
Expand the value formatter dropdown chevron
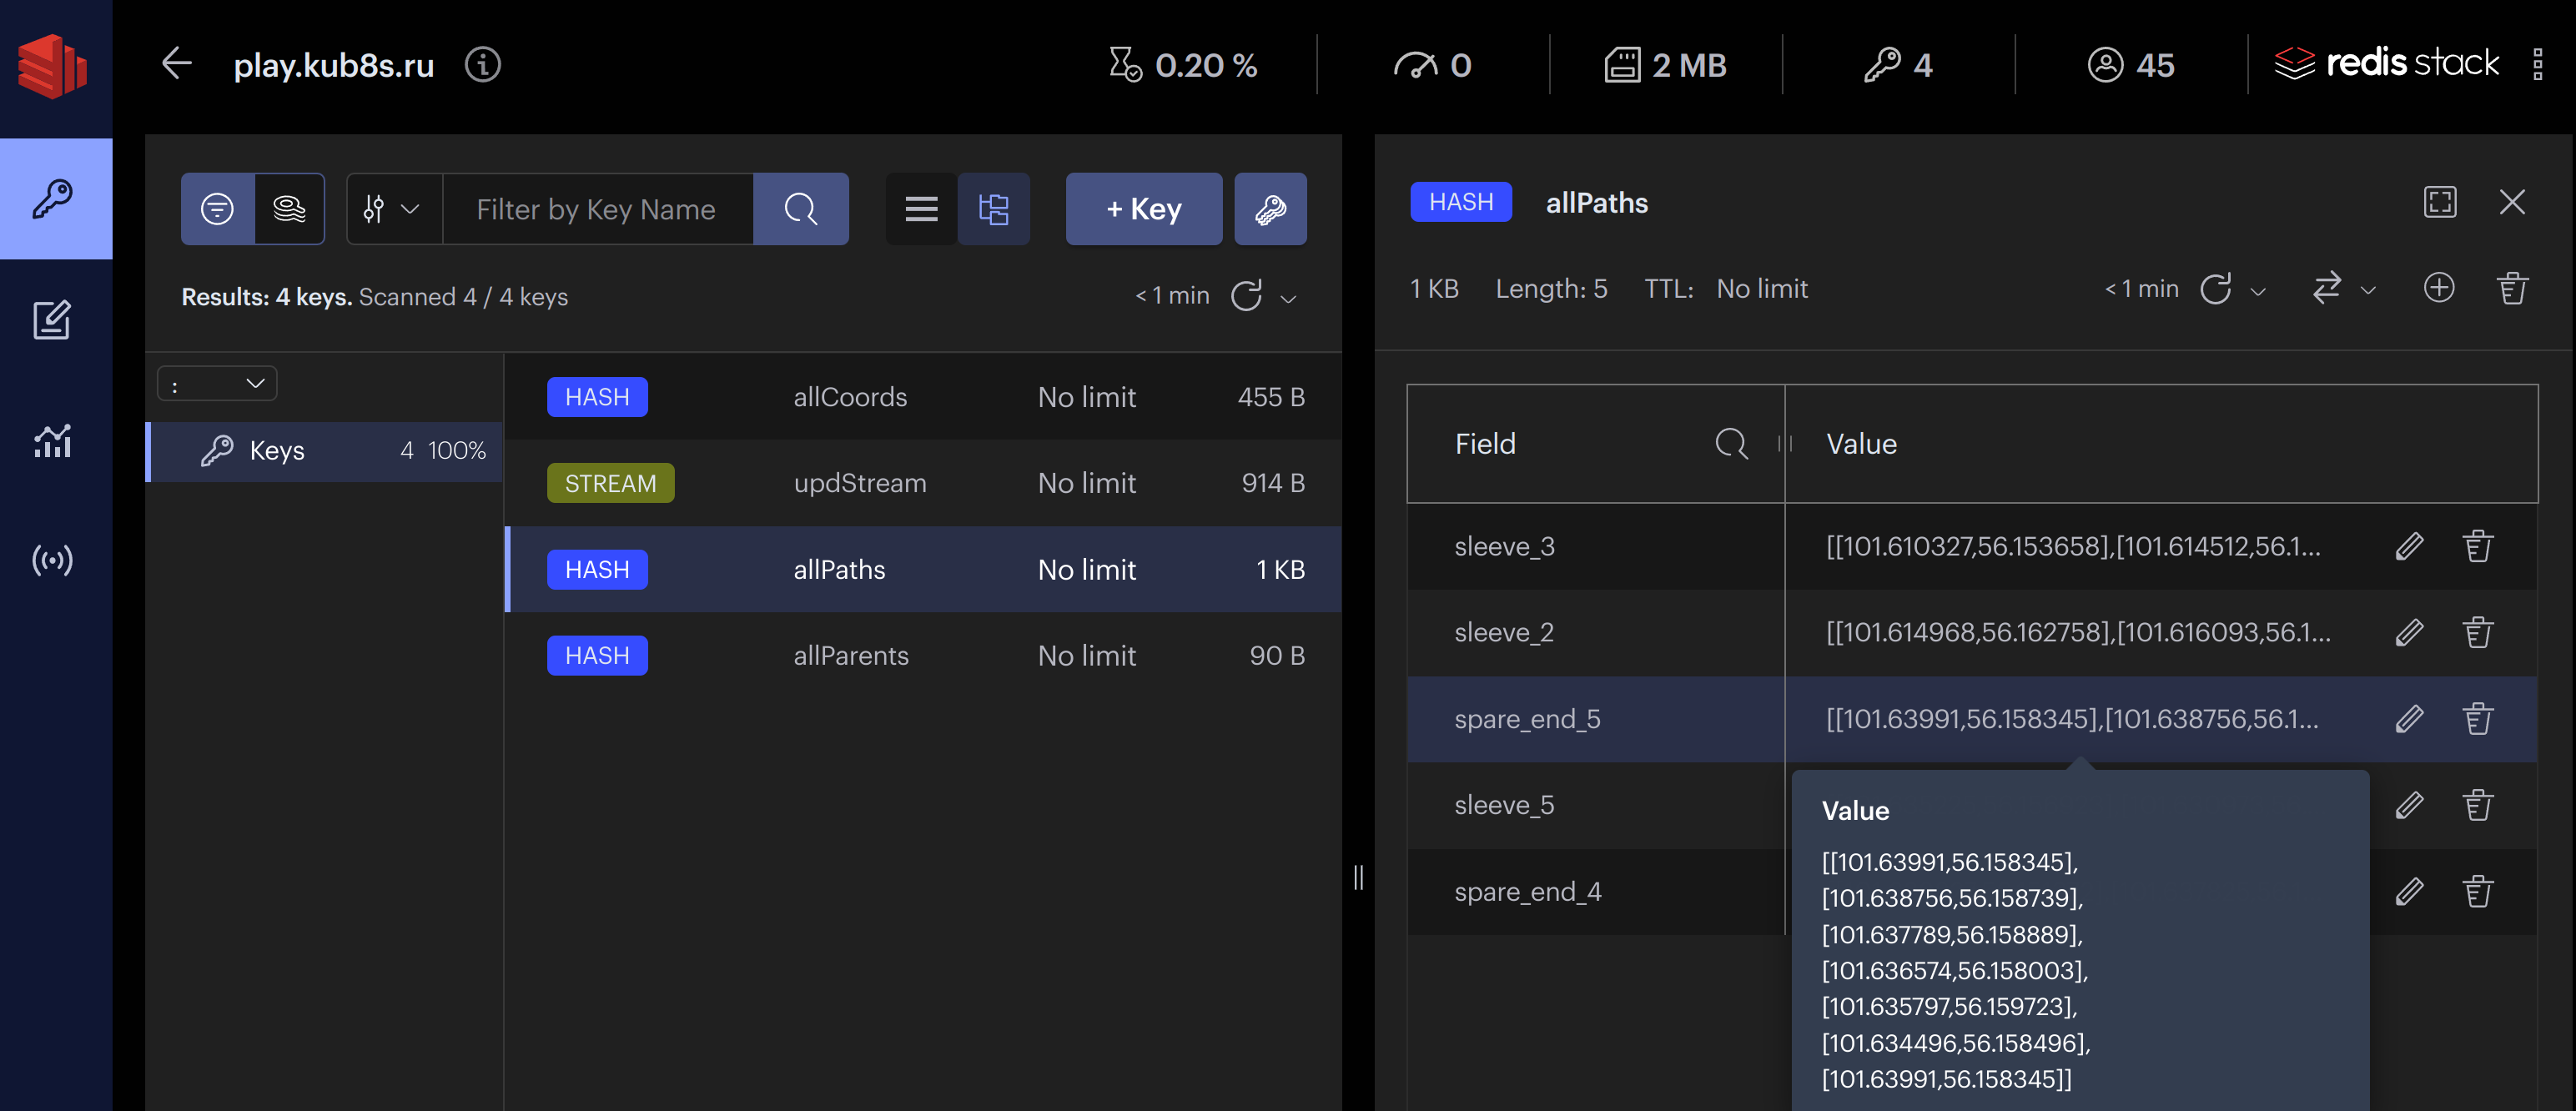2368,290
